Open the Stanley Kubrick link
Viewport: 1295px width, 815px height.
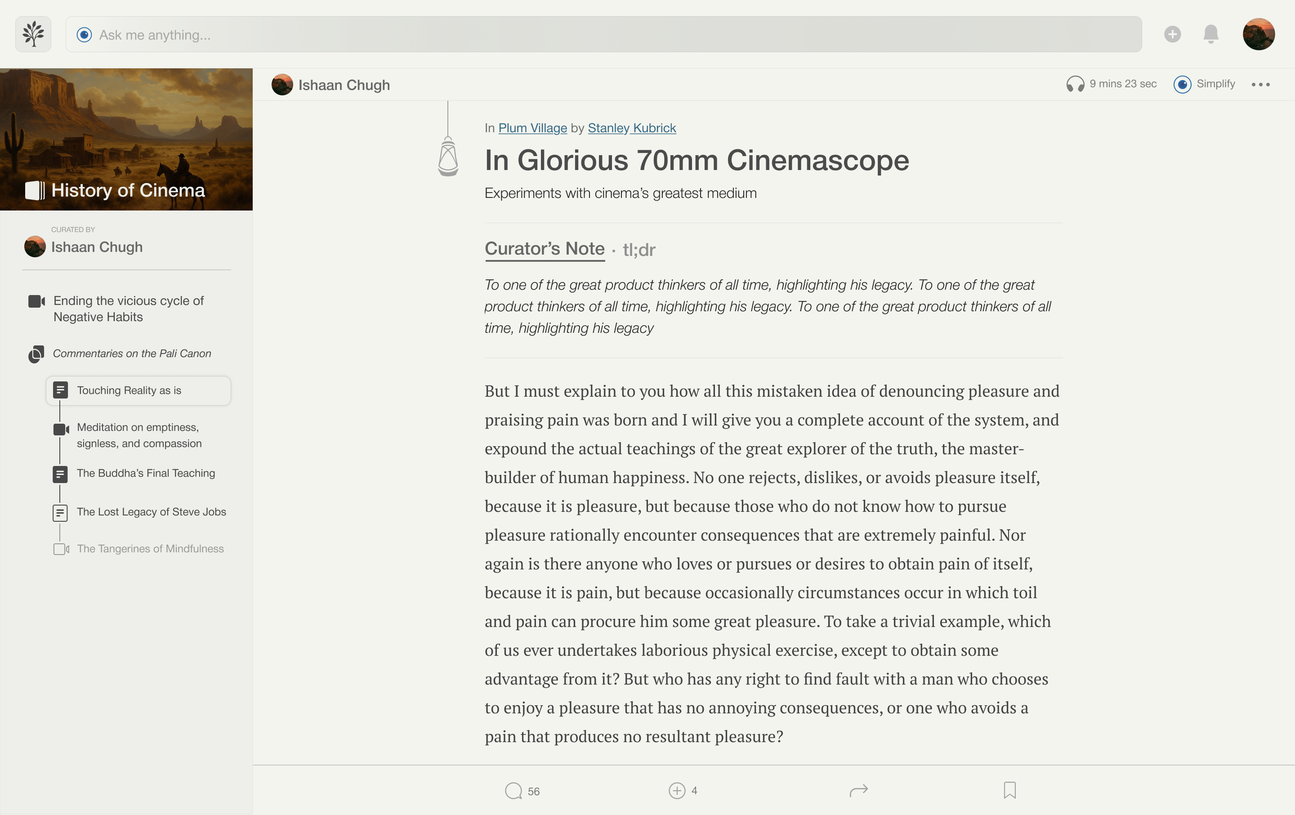tap(632, 128)
